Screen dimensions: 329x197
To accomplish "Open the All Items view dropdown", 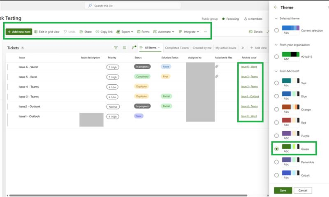I will pos(150,48).
